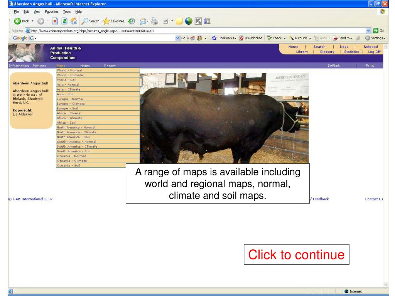Select North America - Normal map entry
The width and height of the screenshot is (395, 296).
(x=98, y=127)
